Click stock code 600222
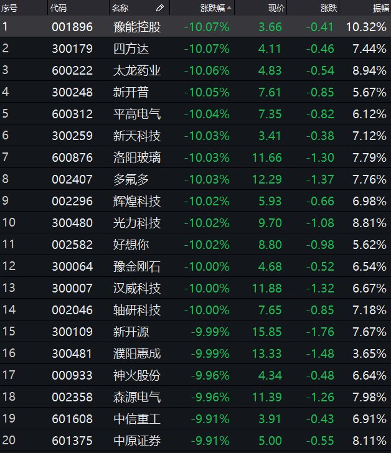 (x=72, y=70)
